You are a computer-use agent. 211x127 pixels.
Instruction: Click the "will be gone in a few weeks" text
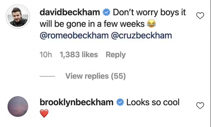click(x=92, y=24)
